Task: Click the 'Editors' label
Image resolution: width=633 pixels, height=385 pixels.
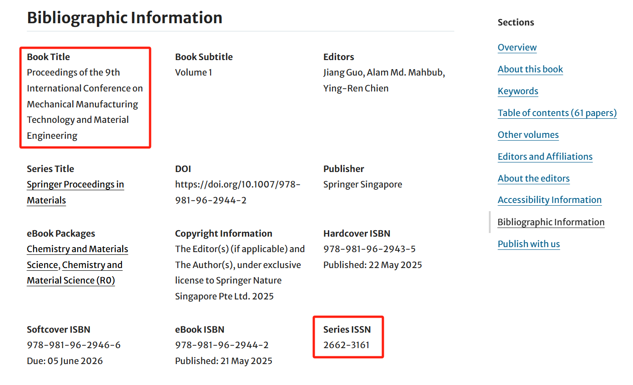Action: coord(339,57)
